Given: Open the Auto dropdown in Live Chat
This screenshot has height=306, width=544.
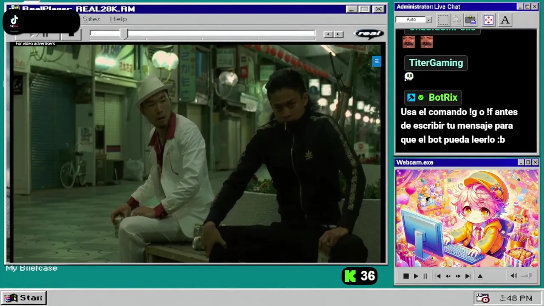Looking at the screenshot, I should (428, 20).
